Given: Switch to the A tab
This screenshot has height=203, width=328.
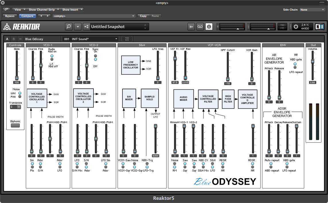Looking at the screenshot, I should tap(7, 39).
